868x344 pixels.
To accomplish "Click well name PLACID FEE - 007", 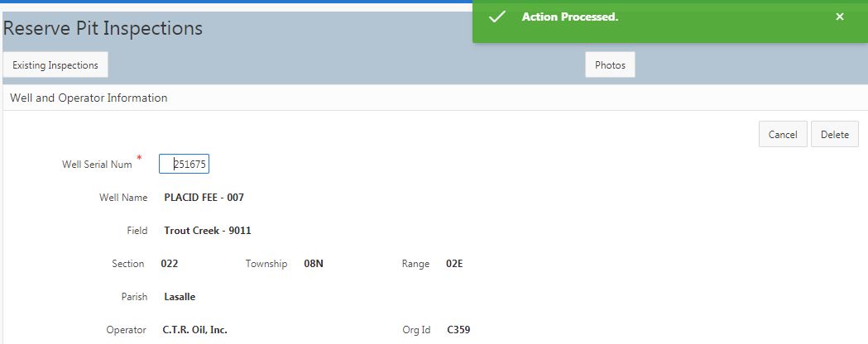I will click(204, 198).
